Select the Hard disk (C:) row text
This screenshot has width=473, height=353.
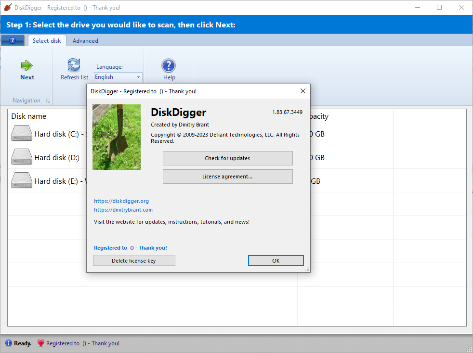point(60,134)
